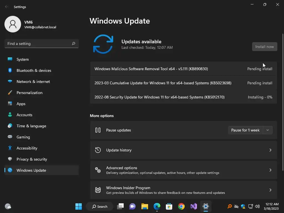This screenshot has width=284, height=213.
Task: Click the weather widget on taskbar
Action: [8, 206]
